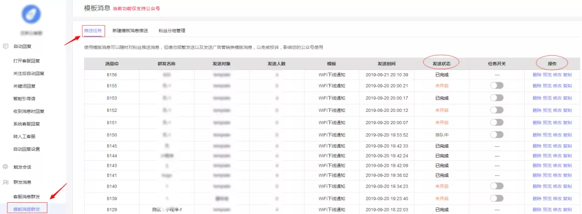Open the 粉丝分组管理 tab

[171, 31]
